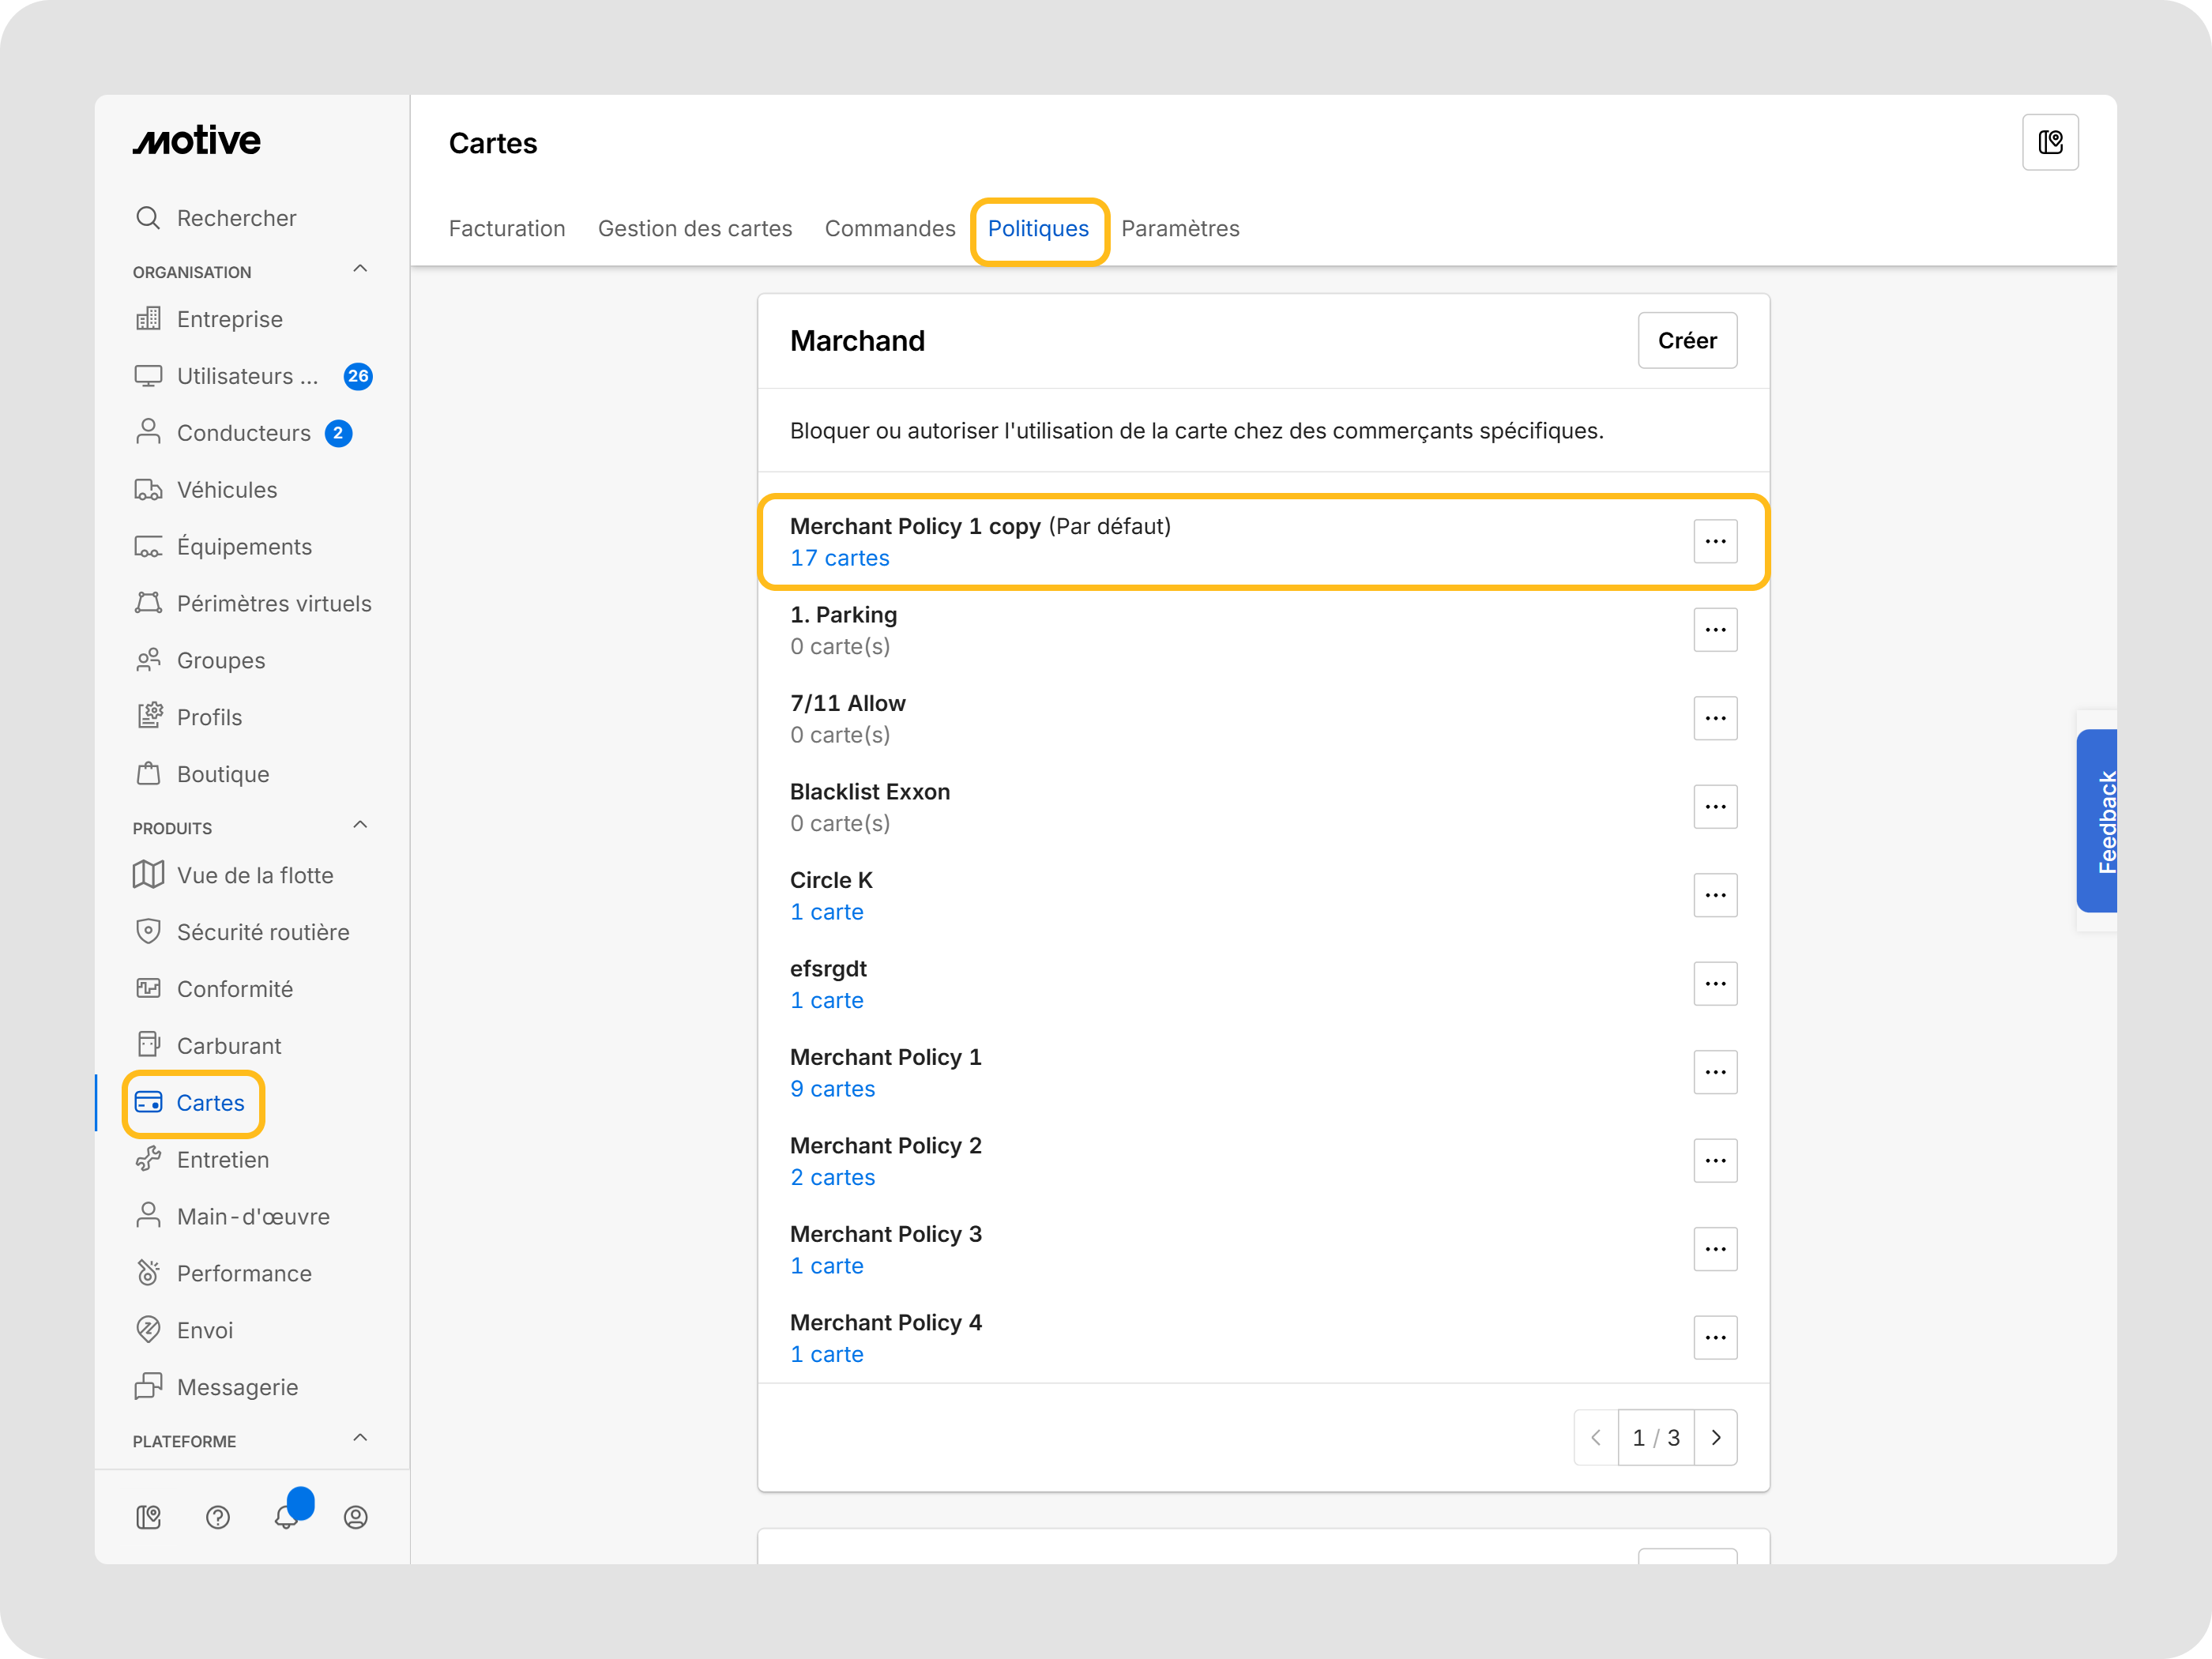Open the 1 carte link under efsrgdt
This screenshot has width=2212, height=1659.
826,1000
